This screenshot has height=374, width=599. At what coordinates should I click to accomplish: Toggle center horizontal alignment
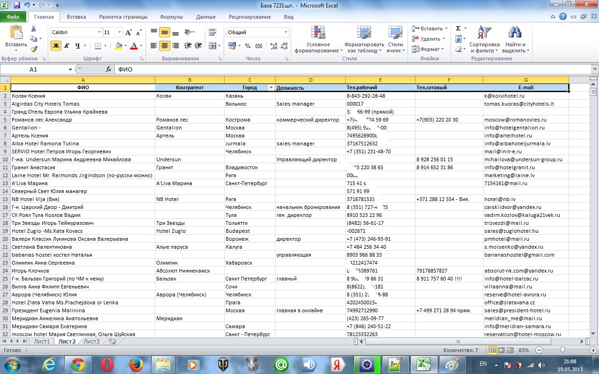(x=164, y=46)
